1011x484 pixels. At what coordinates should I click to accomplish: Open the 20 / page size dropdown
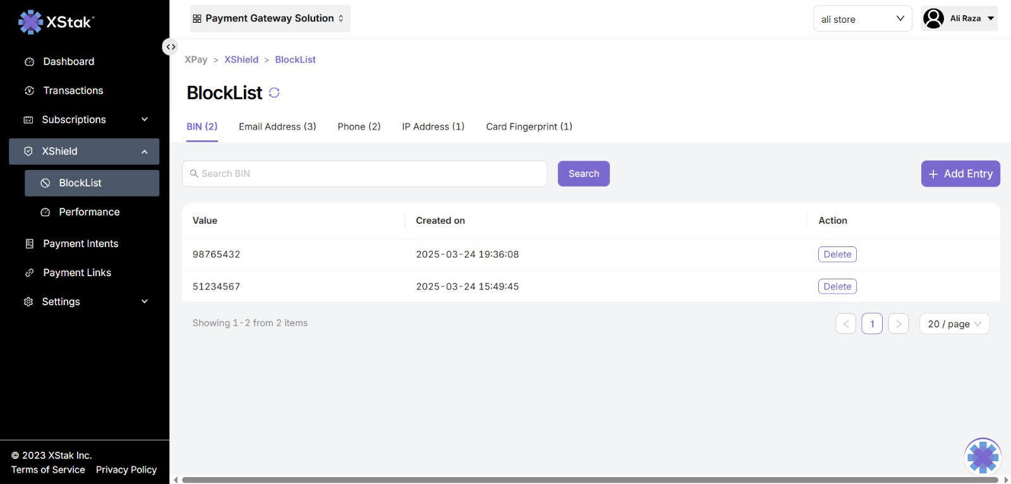pyautogui.click(x=954, y=324)
